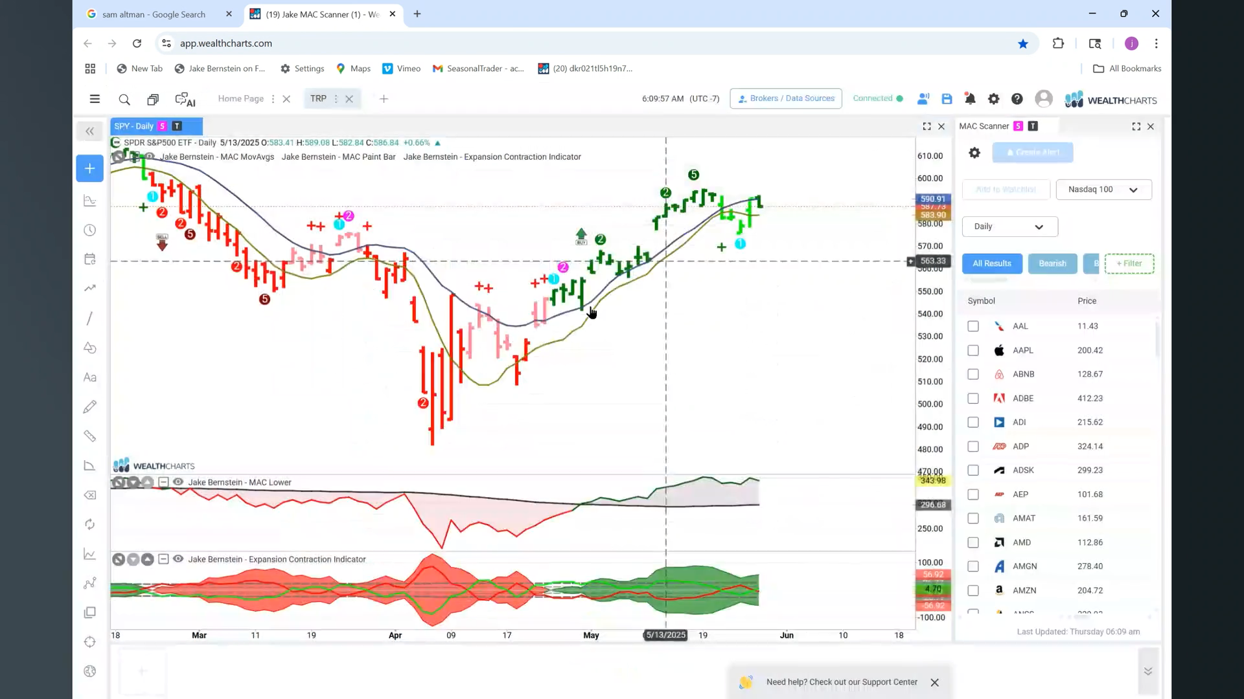
Task: Click the + Filter button
Action: [x=1129, y=263]
